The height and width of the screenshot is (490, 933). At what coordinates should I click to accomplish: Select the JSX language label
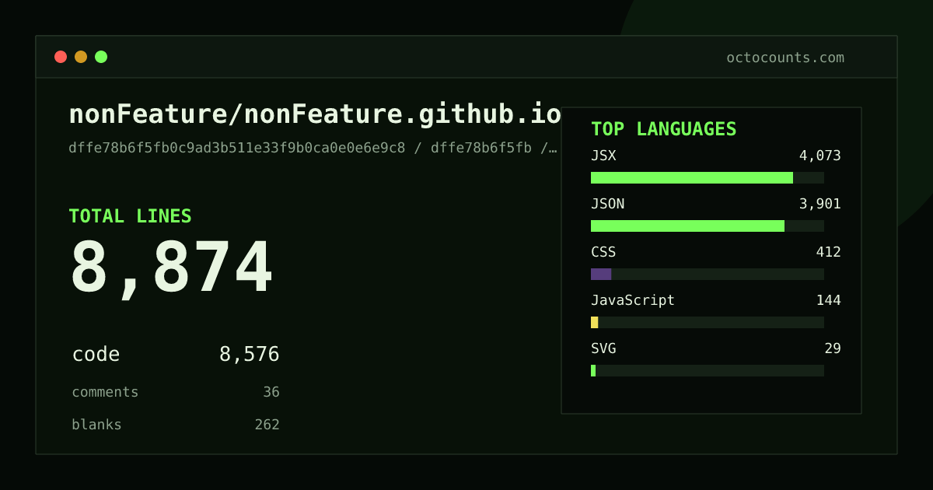(603, 156)
